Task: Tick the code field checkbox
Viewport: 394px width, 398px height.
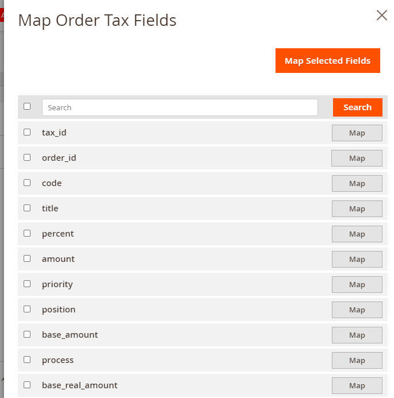Action: click(x=27, y=183)
